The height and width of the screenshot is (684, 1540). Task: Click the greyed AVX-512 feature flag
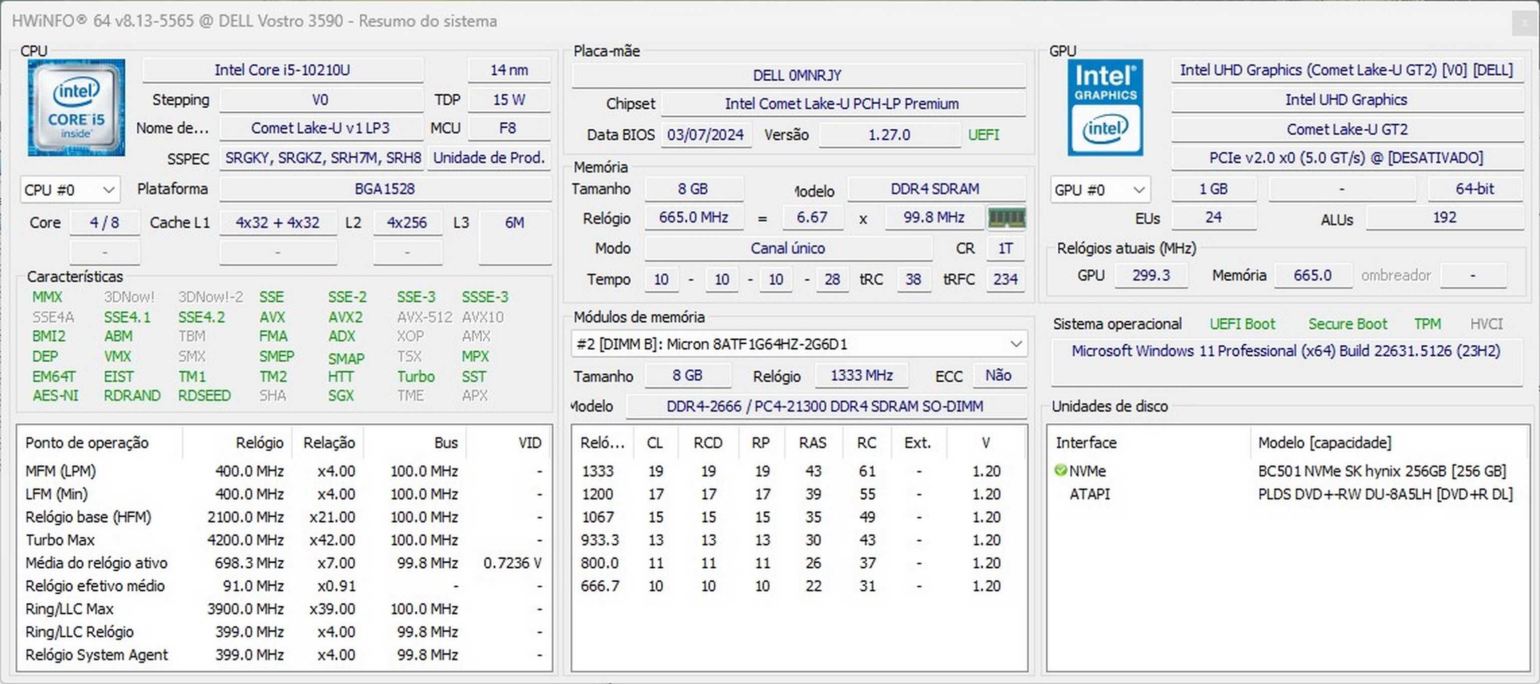(x=425, y=317)
